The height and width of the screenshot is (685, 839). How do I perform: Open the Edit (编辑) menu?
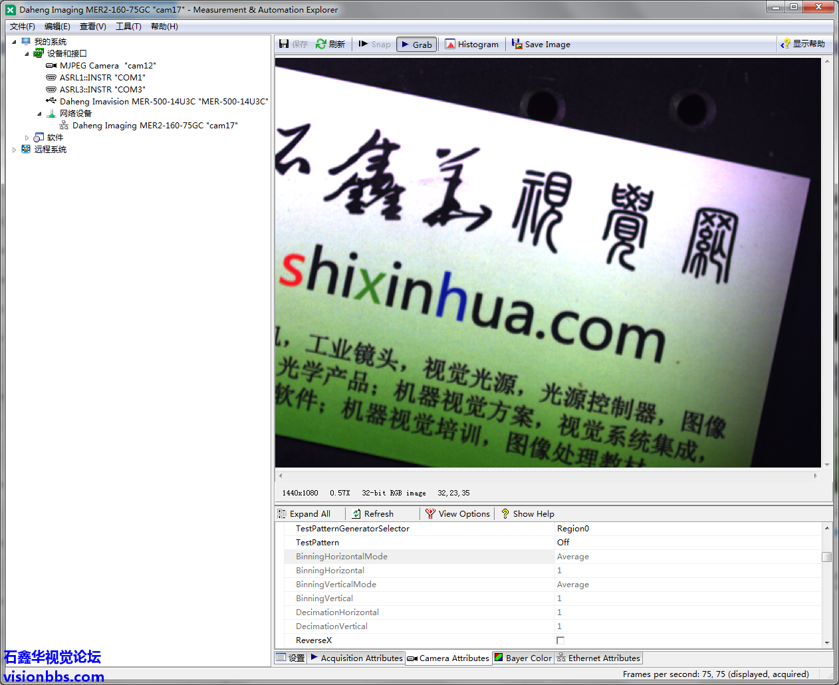[57, 27]
